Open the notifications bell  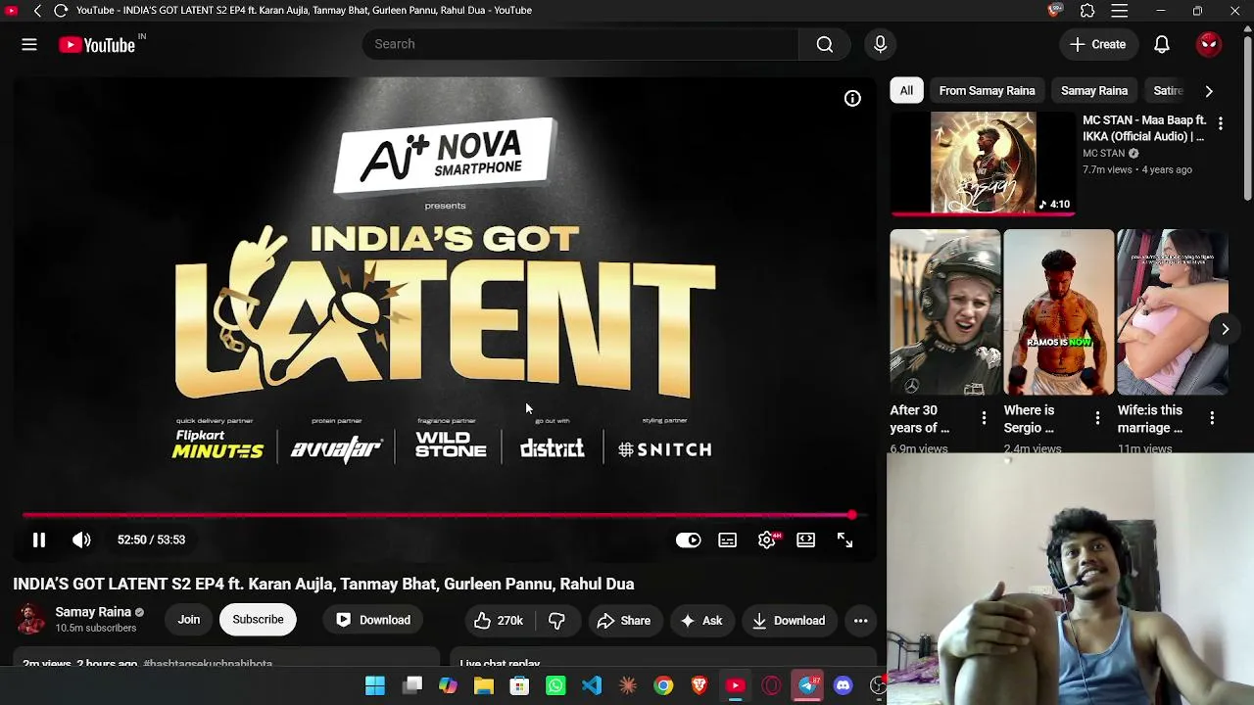(x=1161, y=44)
